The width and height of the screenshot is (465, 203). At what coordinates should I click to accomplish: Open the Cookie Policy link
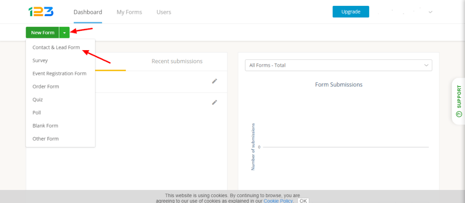(x=277, y=201)
